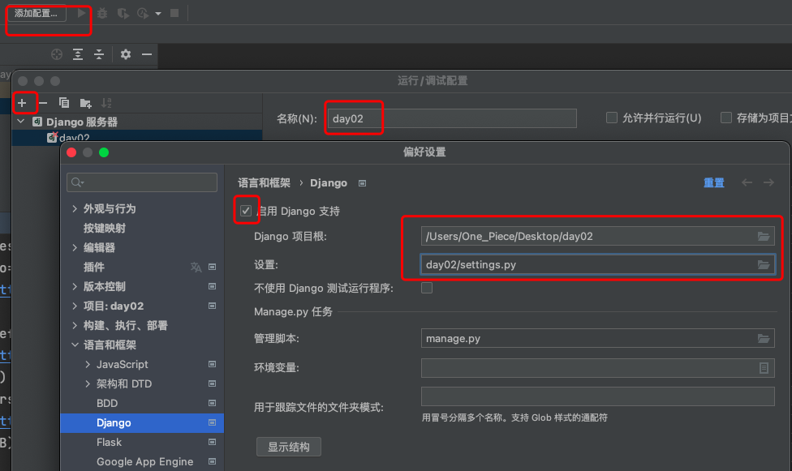This screenshot has width=792, height=471.
Task: Click the debug bug icon in toolbar
Action: pyautogui.click(x=101, y=13)
